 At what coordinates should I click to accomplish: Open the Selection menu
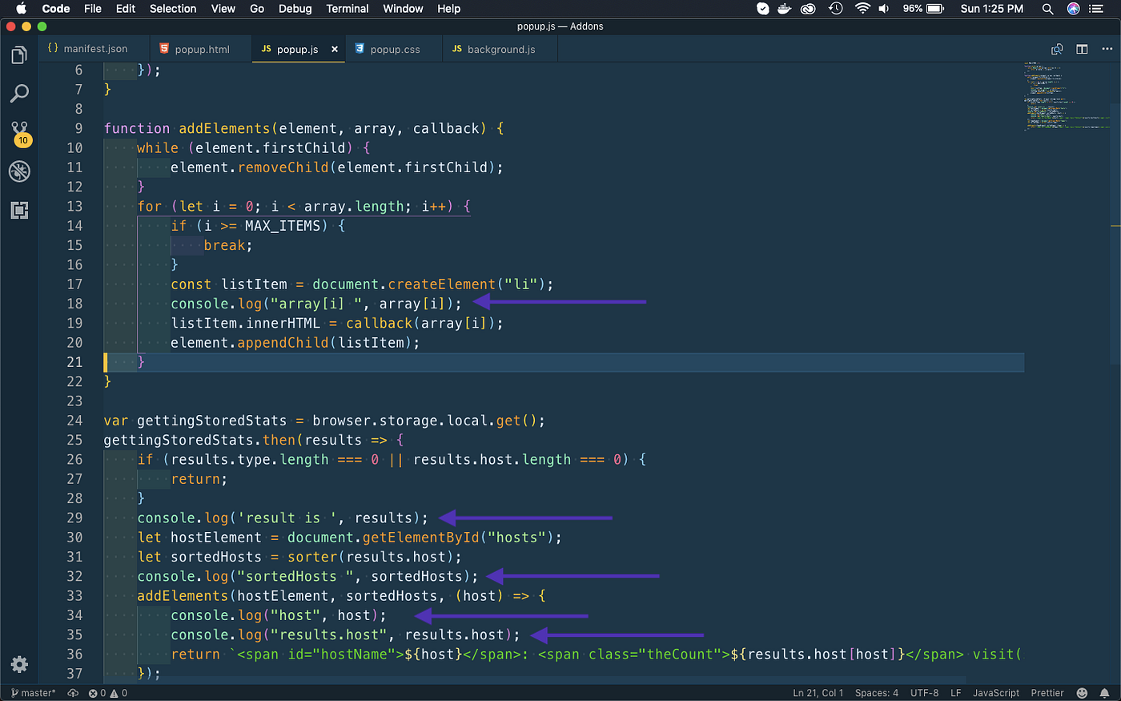173,9
